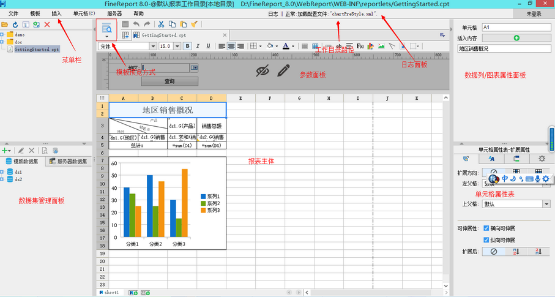The height and width of the screenshot is (297, 555).
Task: Delete selected template with red X
Action: click(47, 25)
